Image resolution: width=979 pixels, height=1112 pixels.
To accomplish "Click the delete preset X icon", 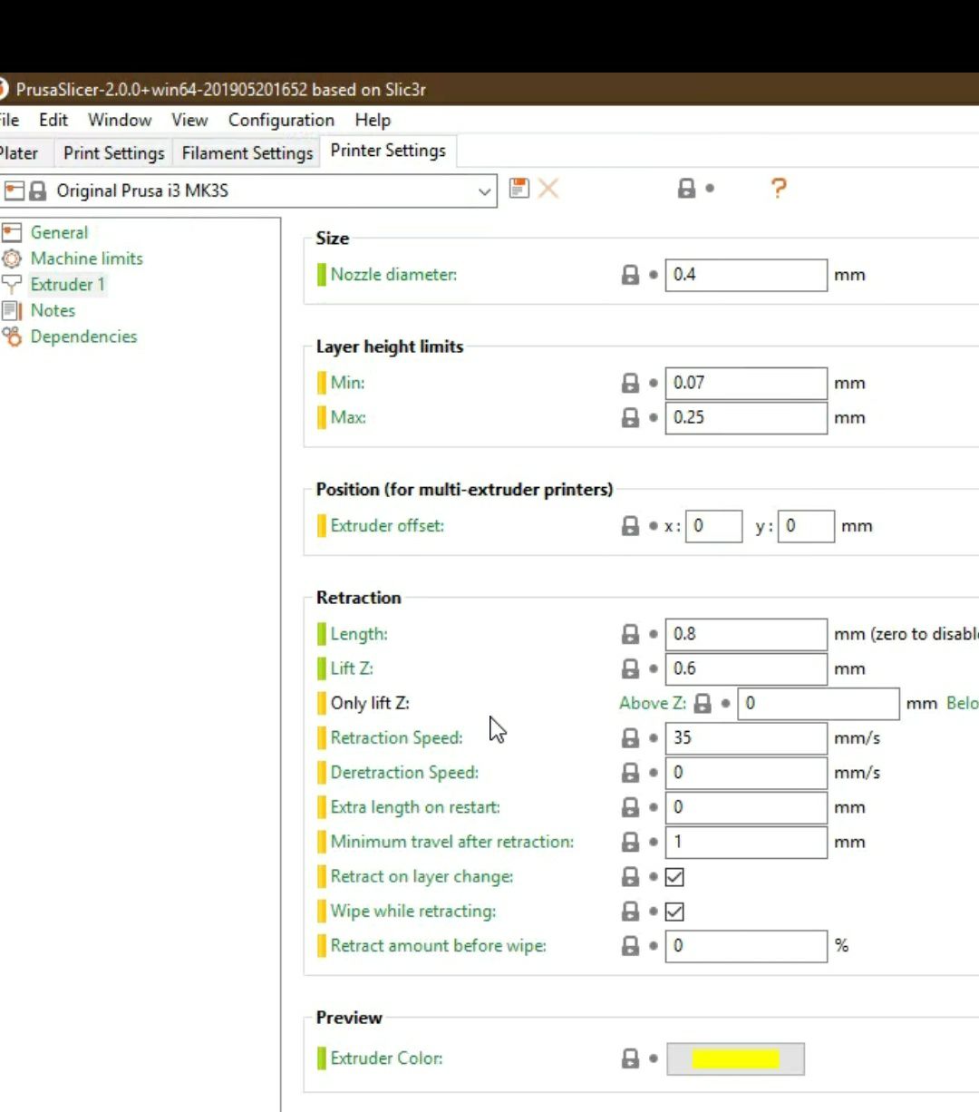I will [x=548, y=188].
